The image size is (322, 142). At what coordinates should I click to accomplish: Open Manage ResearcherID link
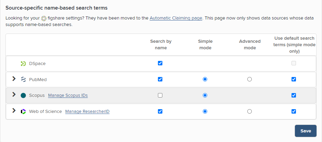pyautogui.click(x=87, y=112)
